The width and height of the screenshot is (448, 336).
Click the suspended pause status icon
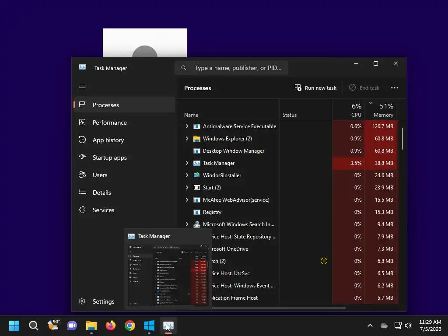click(x=324, y=261)
